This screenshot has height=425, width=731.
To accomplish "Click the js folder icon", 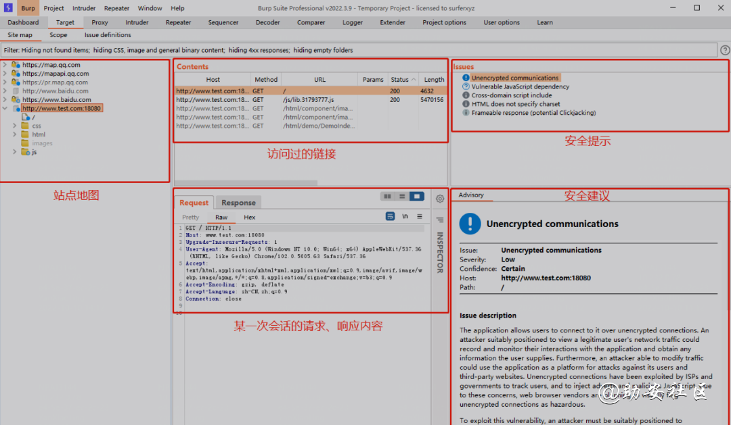I will click(26, 152).
